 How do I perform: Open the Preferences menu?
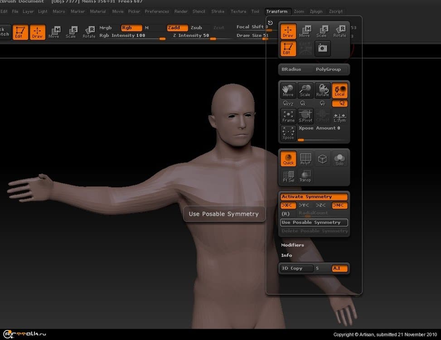point(157,11)
